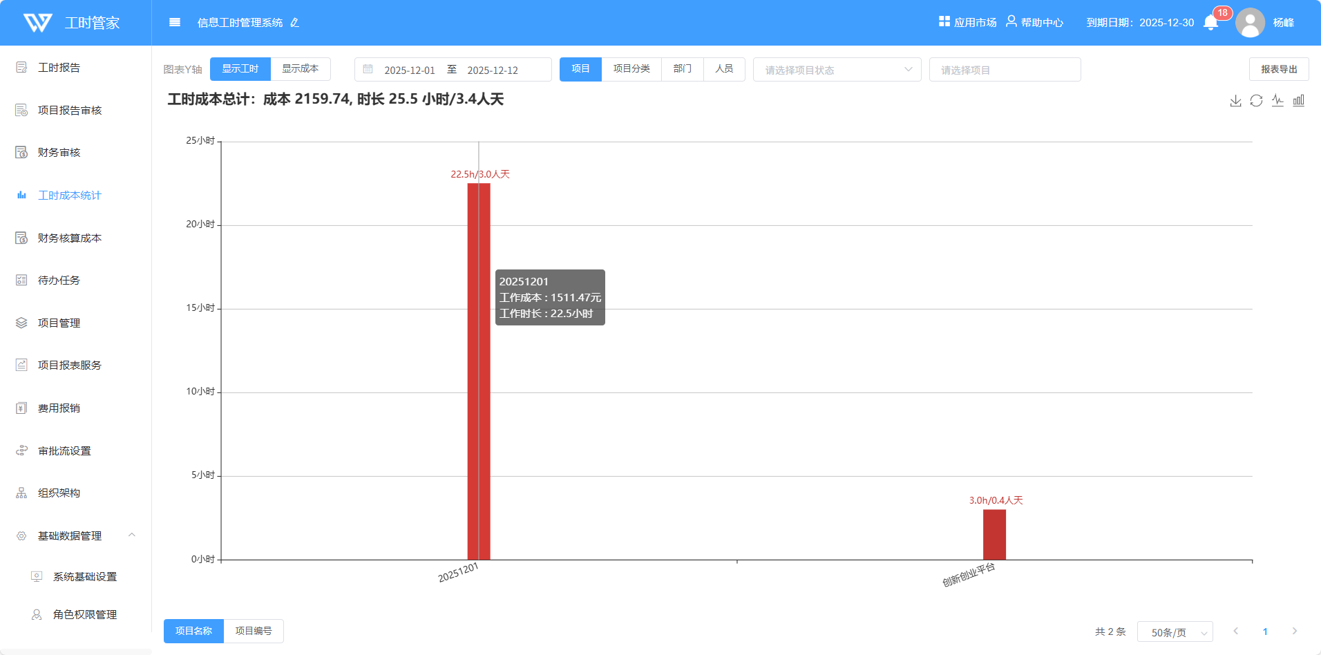Open the notification bell with 18 badge
Viewport: 1321px width, 655px height.
1210,23
